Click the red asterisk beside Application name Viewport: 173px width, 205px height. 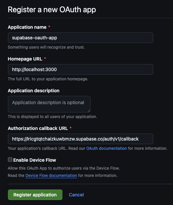49,26
